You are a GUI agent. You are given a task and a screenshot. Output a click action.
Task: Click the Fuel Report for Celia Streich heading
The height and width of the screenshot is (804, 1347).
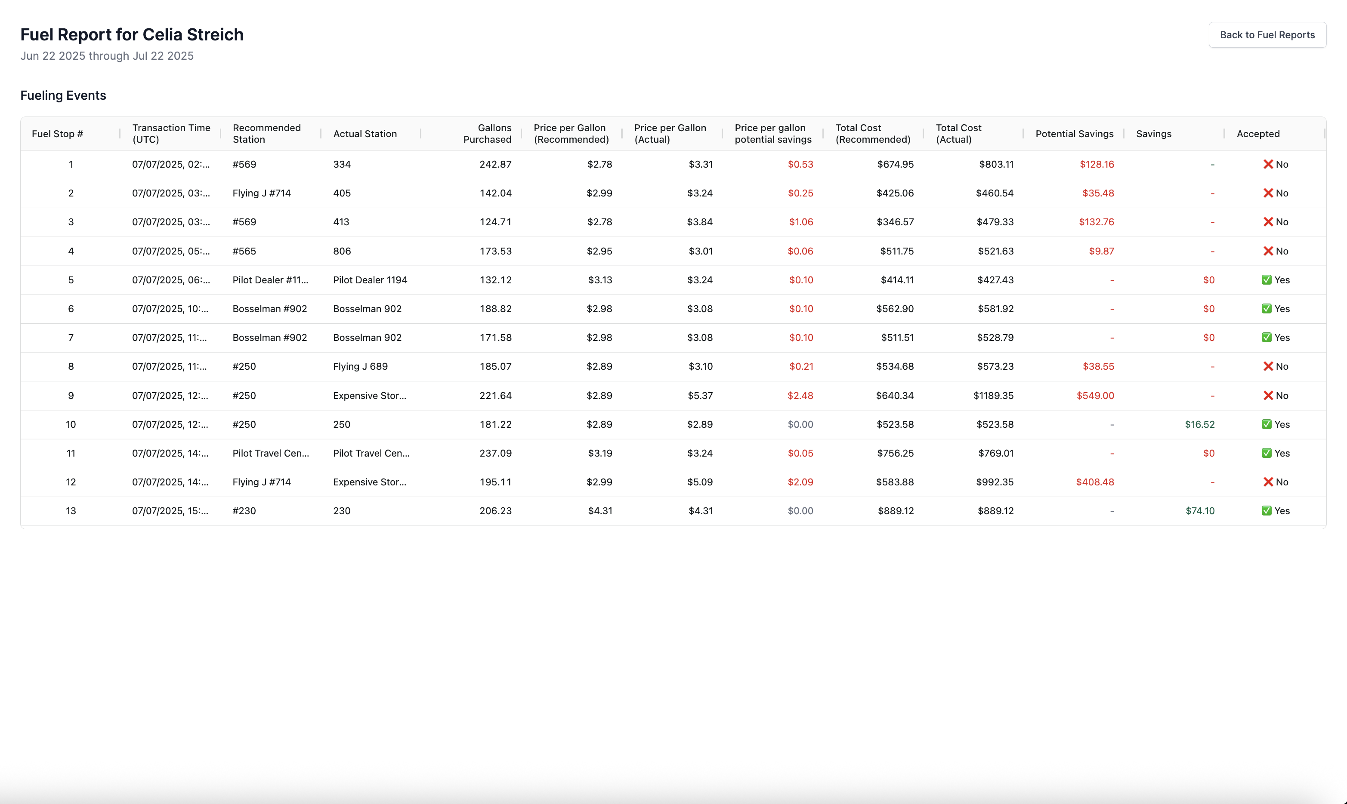coord(132,34)
